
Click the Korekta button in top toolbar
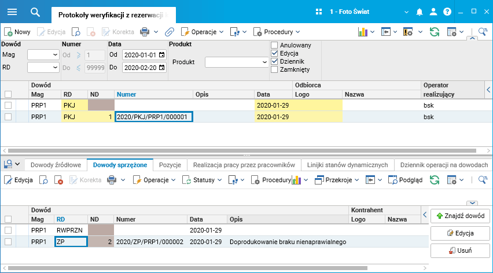tap(118, 32)
